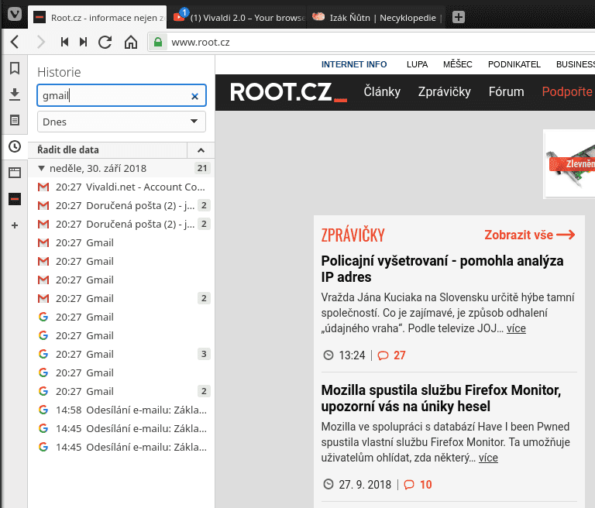Click více link after Podle televize JOJ
The width and height of the screenshot is (595, 508).
pos(516,328)
